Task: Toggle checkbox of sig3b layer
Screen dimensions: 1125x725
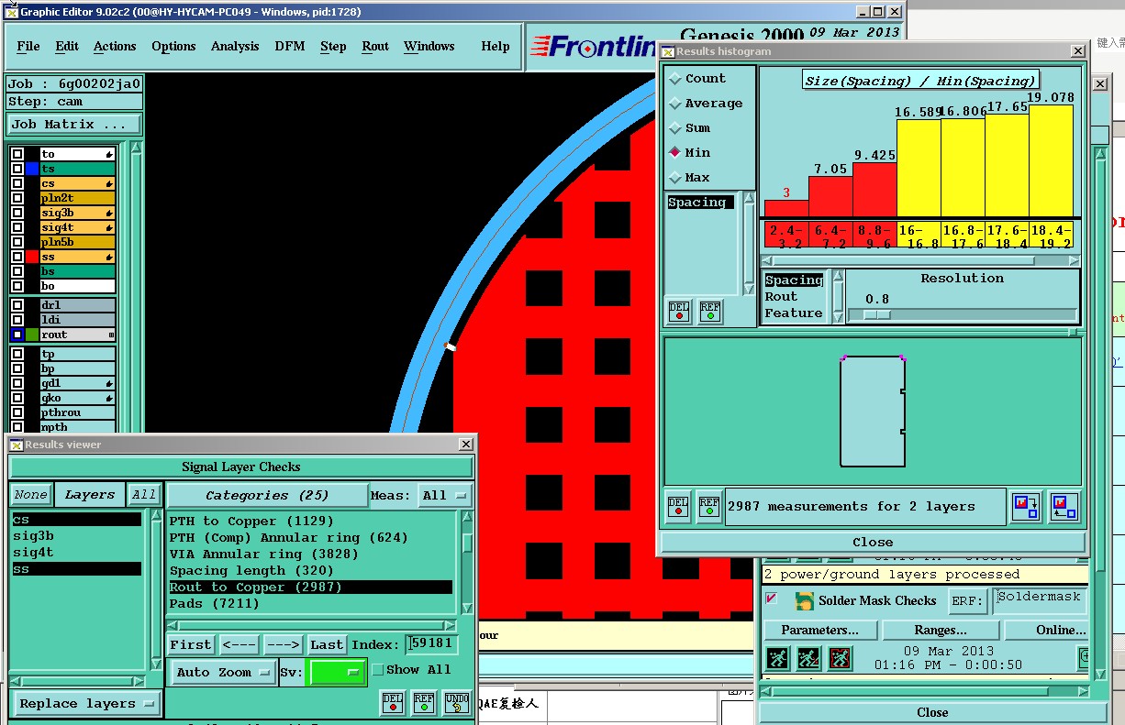Action: pos(17,213)
